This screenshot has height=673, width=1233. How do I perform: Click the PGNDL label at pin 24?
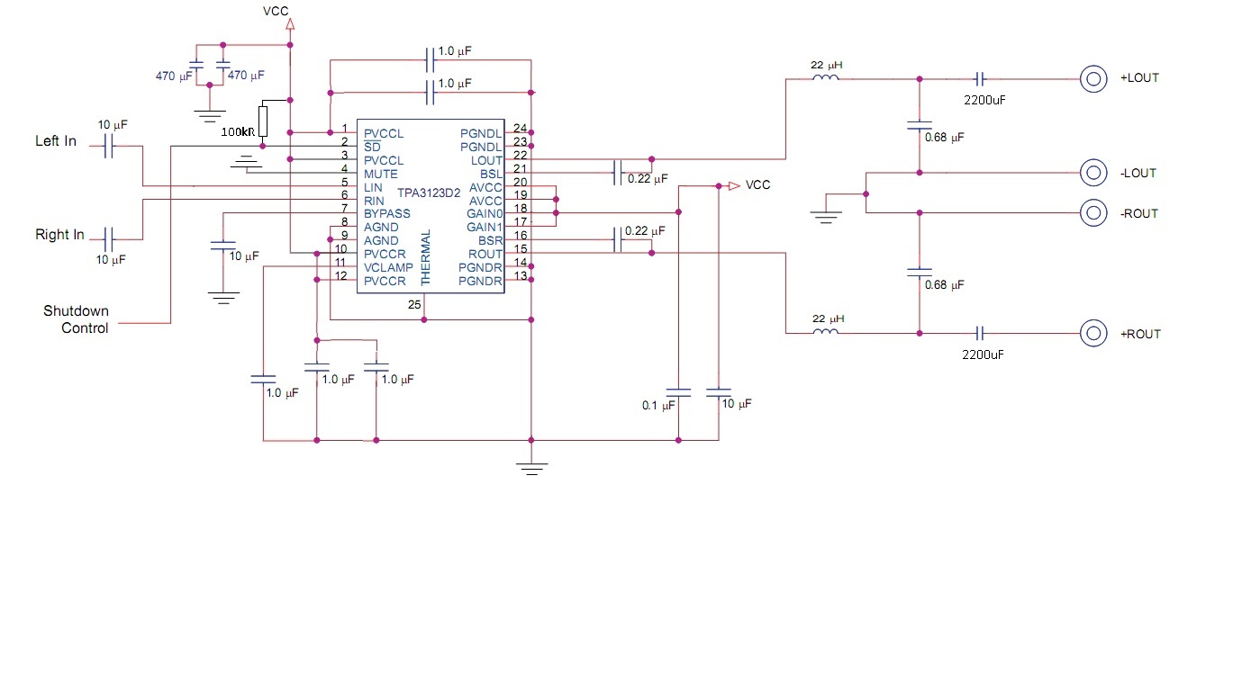(x=481, y=133)
